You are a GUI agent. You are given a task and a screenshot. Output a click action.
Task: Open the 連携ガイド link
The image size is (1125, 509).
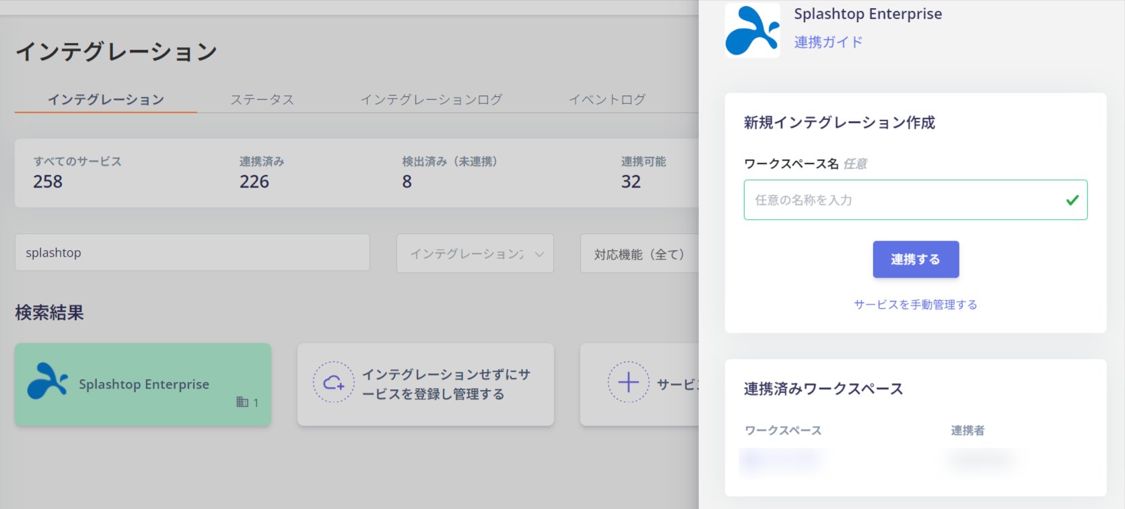[828, 42]
